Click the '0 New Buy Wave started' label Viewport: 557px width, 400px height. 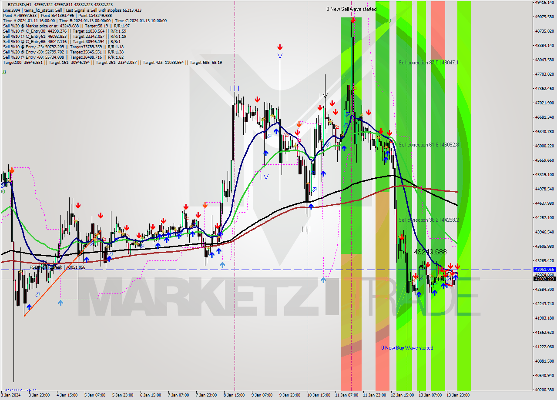click(x=407, y=348)
